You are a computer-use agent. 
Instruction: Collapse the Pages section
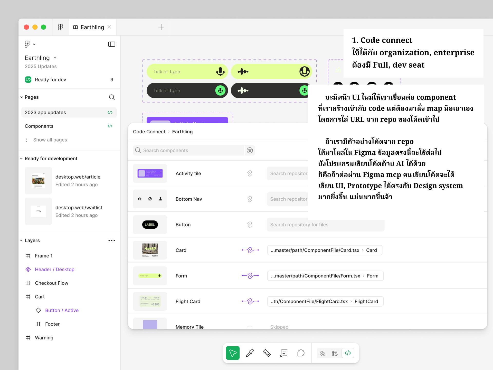point(21,97)
